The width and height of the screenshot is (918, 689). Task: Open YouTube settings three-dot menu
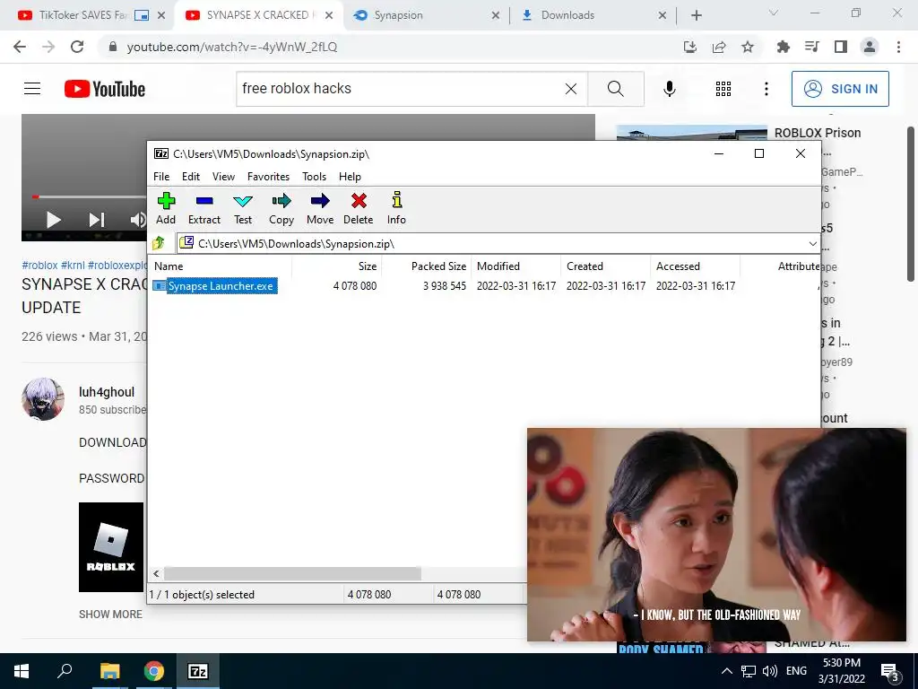point(766,89)
